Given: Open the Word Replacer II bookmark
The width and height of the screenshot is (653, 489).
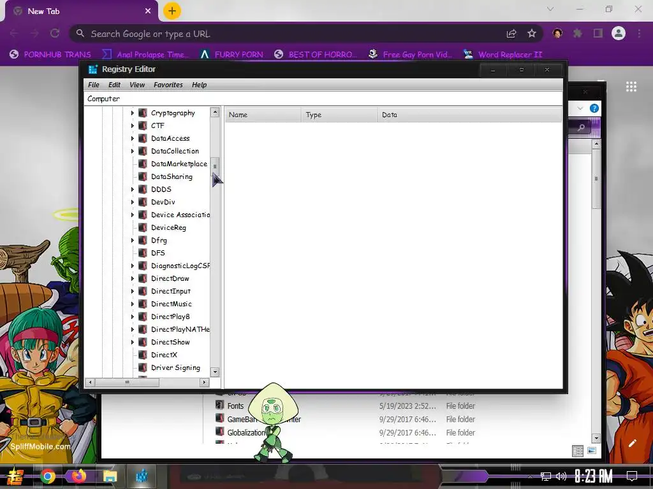Looking at the screenshot, I should (x=503, y=55).
